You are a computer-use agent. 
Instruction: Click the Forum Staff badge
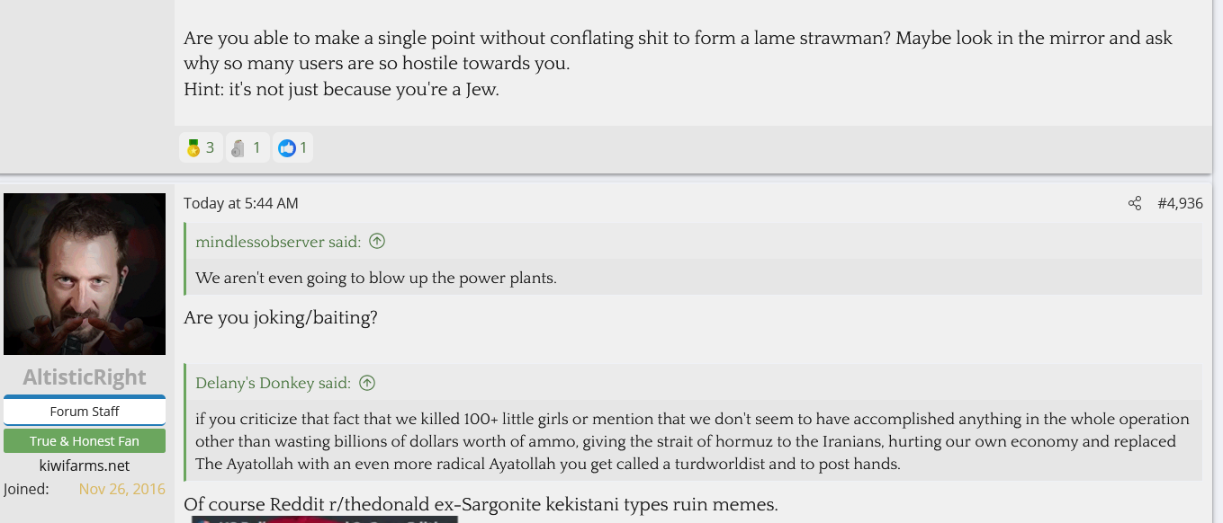pos(85,411)
